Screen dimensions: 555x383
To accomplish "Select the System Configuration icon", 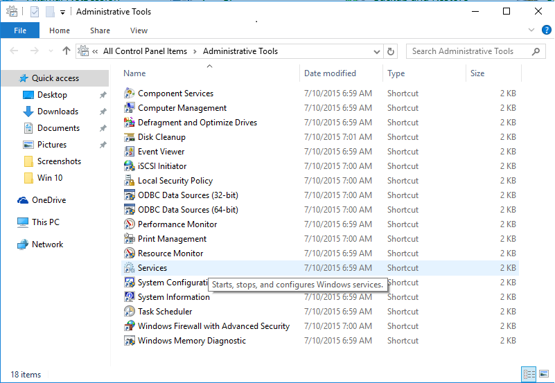I will pyautogui.click(x=129, y=282).
